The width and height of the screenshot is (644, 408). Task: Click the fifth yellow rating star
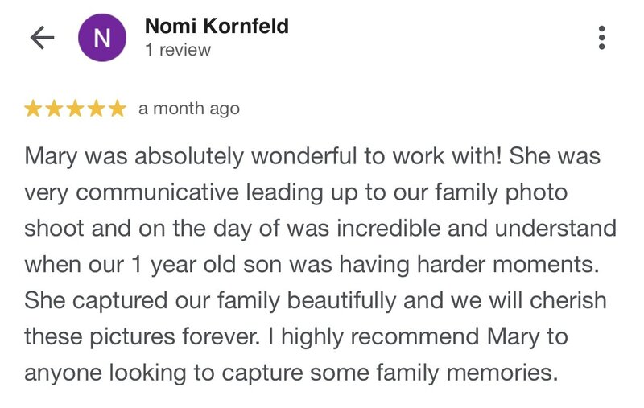(118, 109)
